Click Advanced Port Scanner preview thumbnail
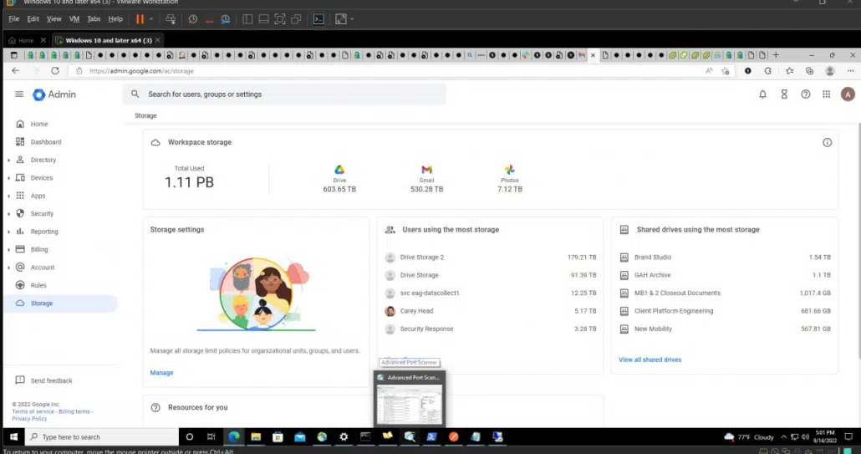Screen dimensions: 861x454 pyautogui.click(x=409, y=404)
